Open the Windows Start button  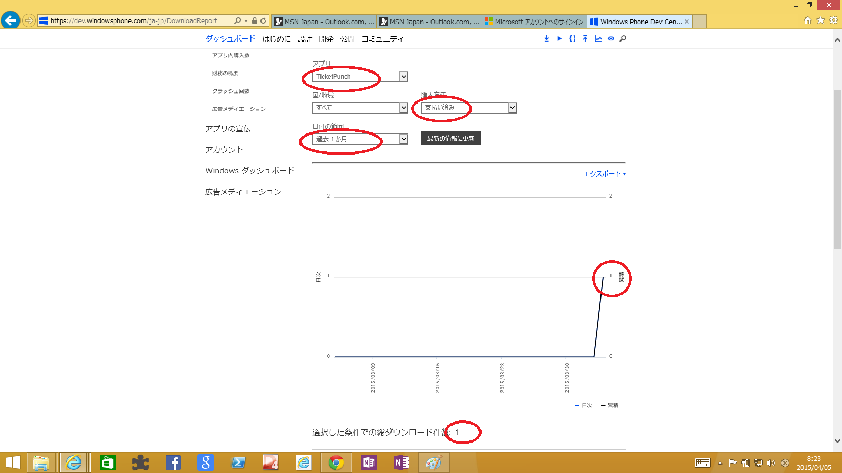coord(13,462)
